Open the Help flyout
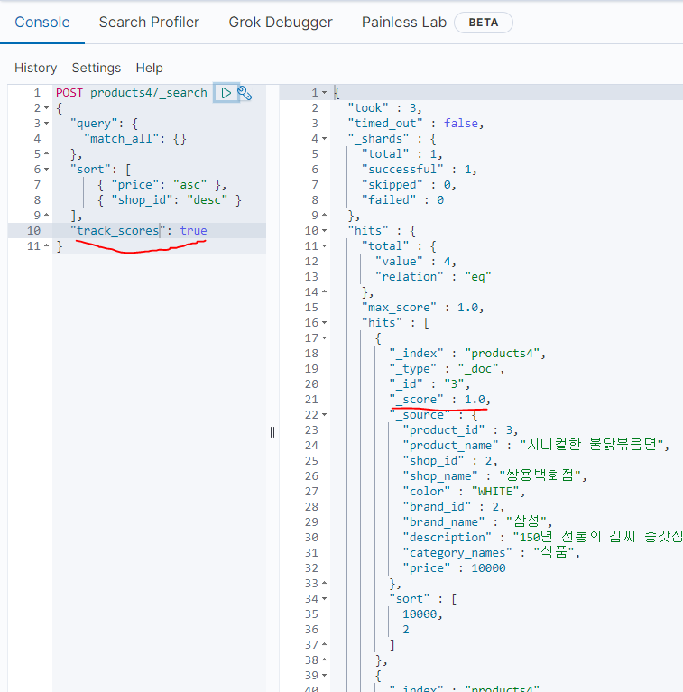683x692 pixels. [x=149, y=68]
